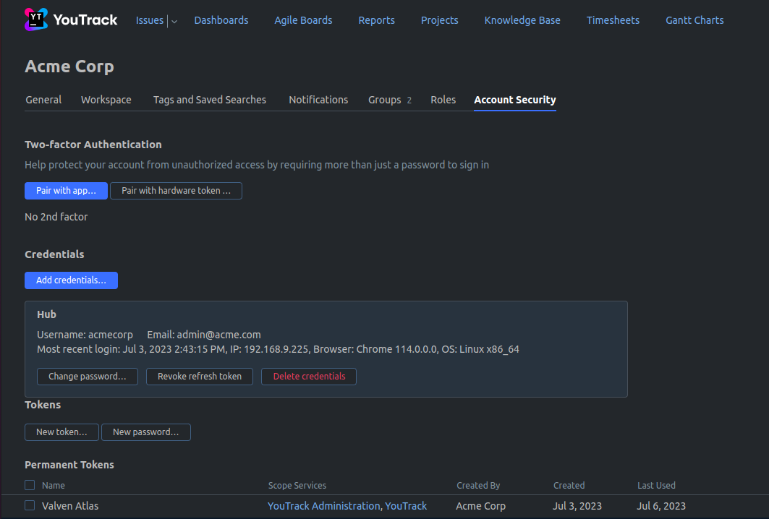This screenshot has width=769, height=519.
Task: Click the Permanent Tokens heading
Action: pos(69,465)
